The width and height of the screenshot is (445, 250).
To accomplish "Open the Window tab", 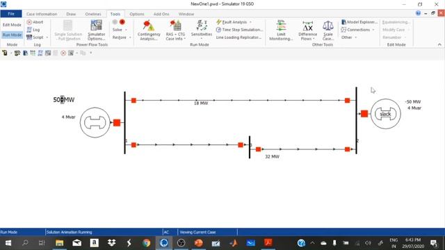I will (x=186, y=14).
